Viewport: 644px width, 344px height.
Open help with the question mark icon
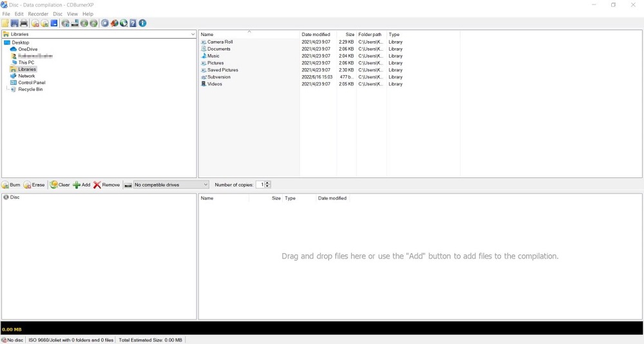coord(133,23)
